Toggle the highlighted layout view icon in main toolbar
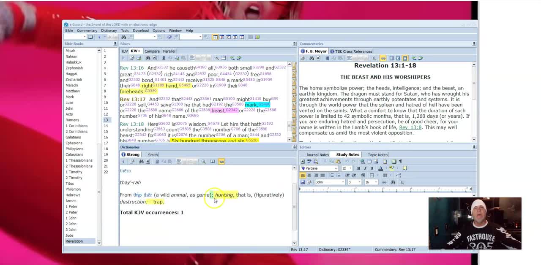541x265 pixels. 215,37
